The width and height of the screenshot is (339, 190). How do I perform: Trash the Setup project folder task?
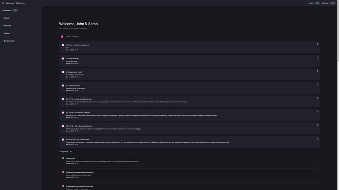[x=317, y=71]
